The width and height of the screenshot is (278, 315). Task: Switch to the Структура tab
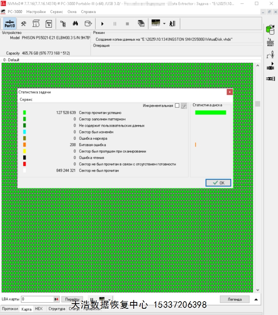[57, 309]
